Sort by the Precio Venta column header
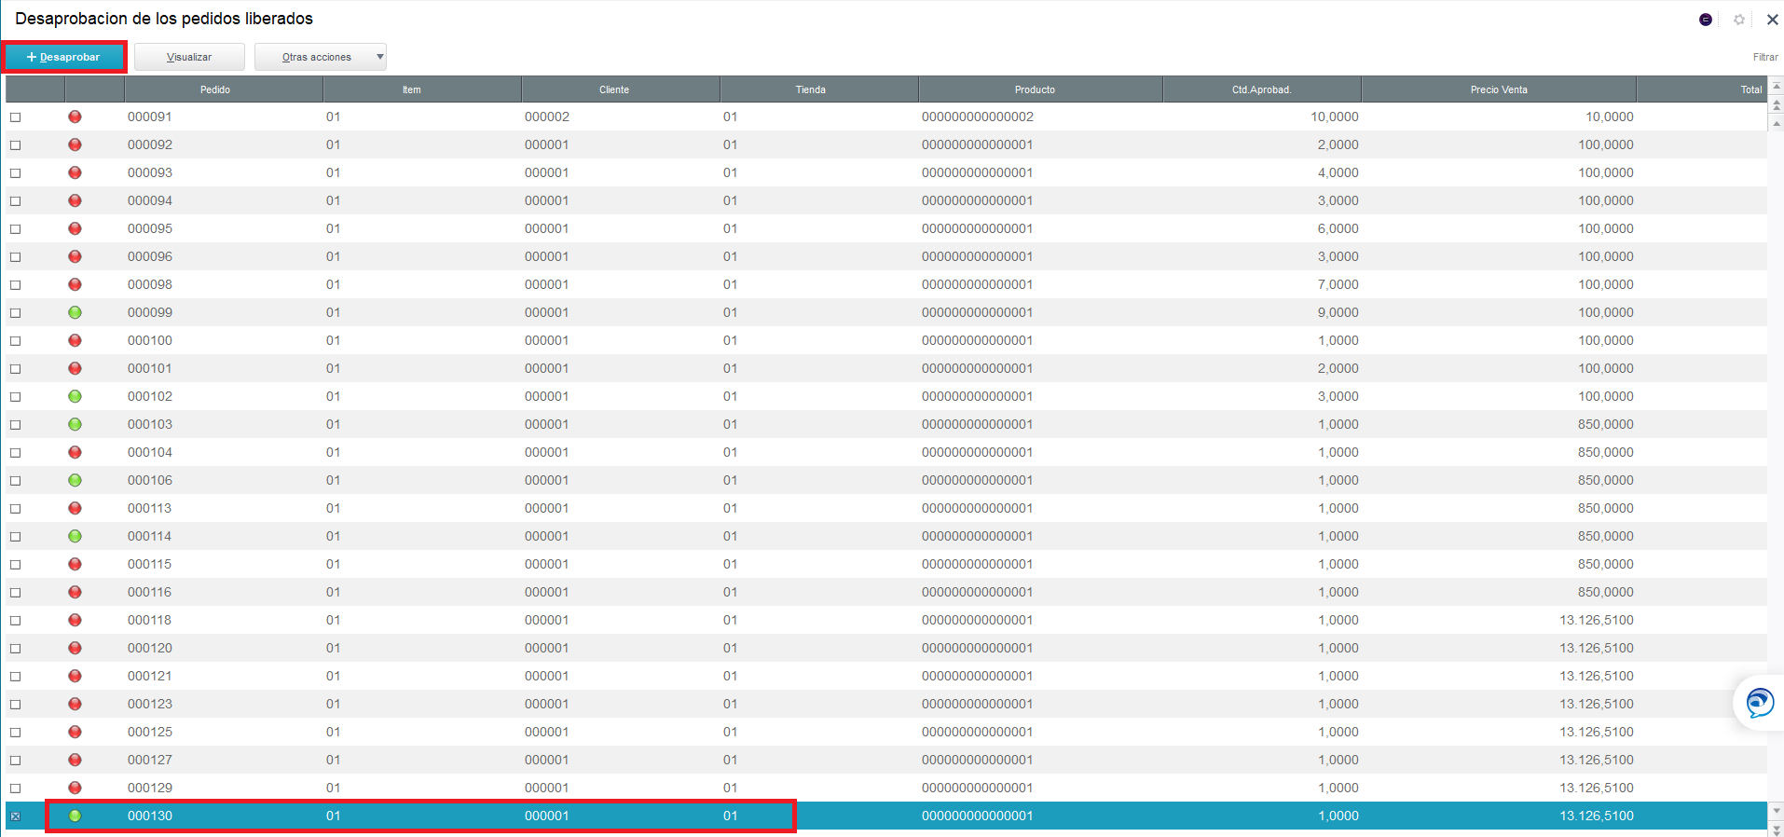The height and width of the screenshot is (837, 1784). (x=1499, y=89)
